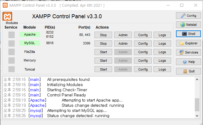Minimize the XAMPP window
Viewport: 203px width, 125px height.
coord(168,5)
